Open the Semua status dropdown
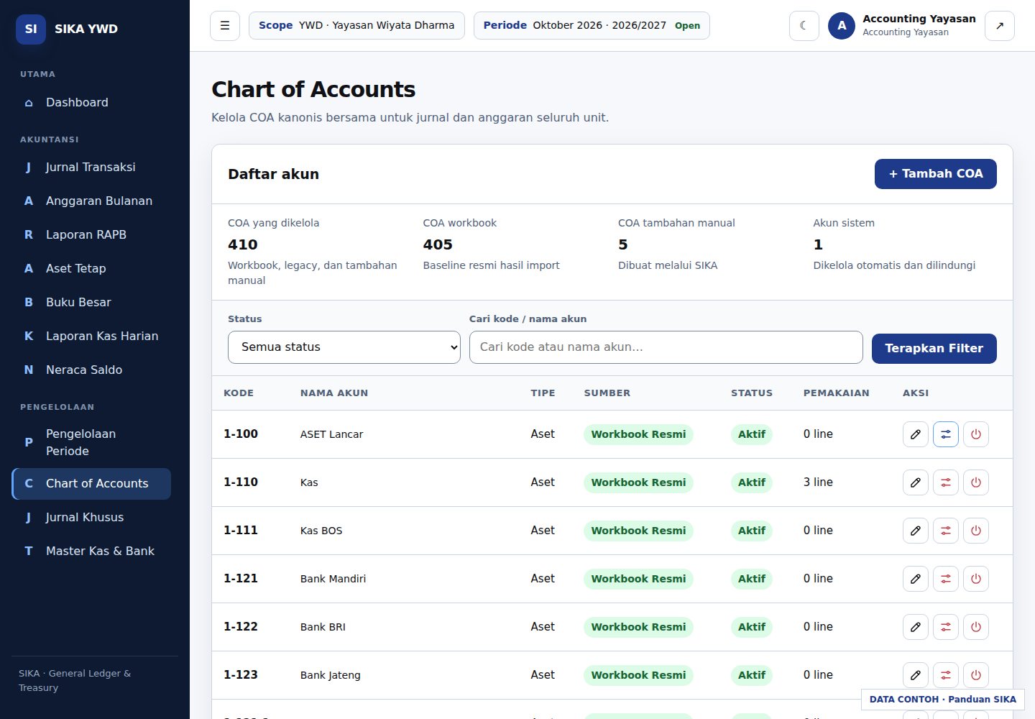1035x719 pixels. coord(344,347)
